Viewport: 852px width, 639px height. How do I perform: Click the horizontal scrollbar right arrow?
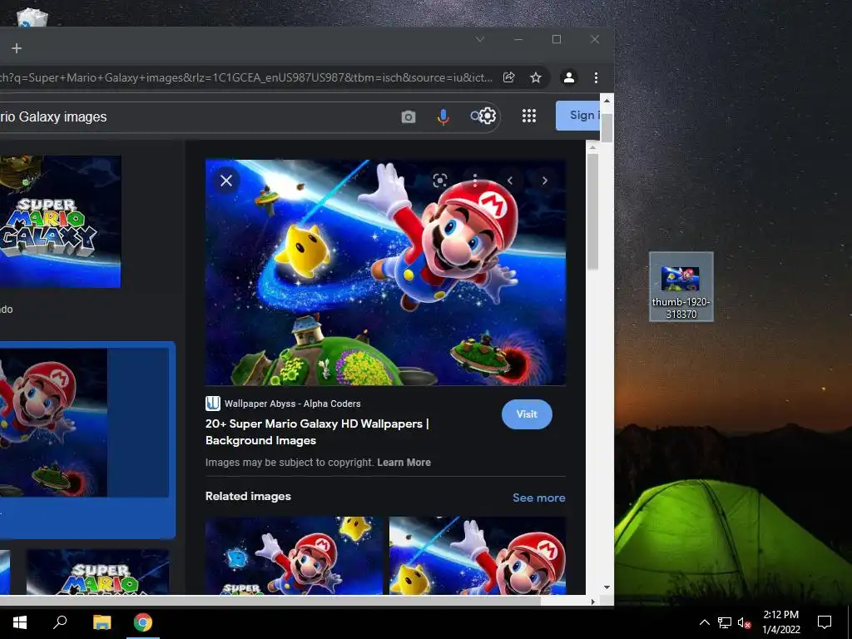click(592, 601)
